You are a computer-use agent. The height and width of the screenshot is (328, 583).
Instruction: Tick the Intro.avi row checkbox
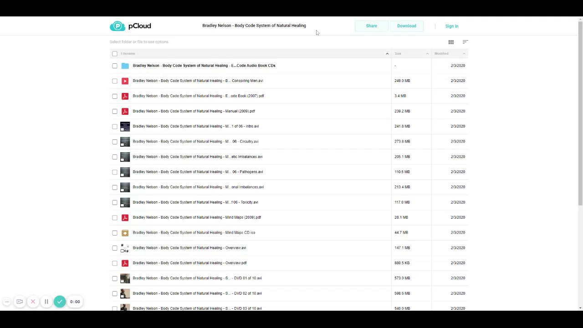tap(115, 126)
